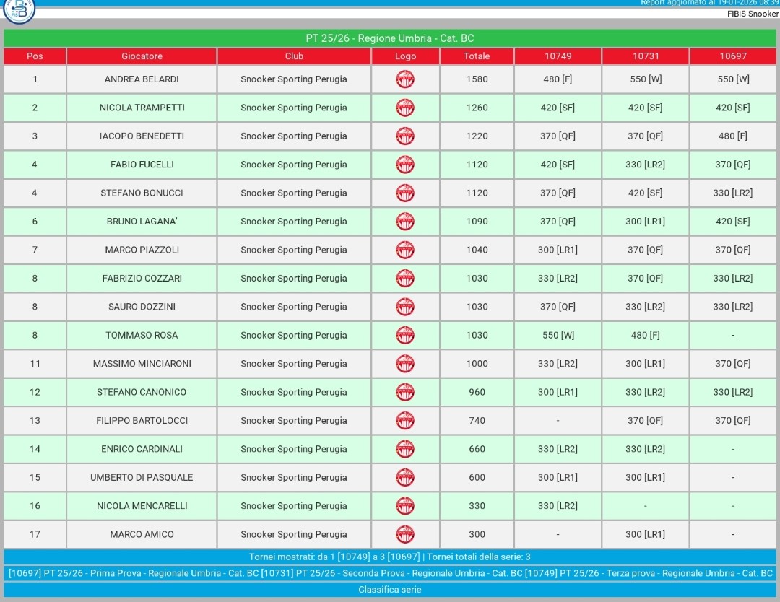Viewport: 780px width, 602px height.
Task: Select the 10749 tournament column header
Action: point(558,56)
